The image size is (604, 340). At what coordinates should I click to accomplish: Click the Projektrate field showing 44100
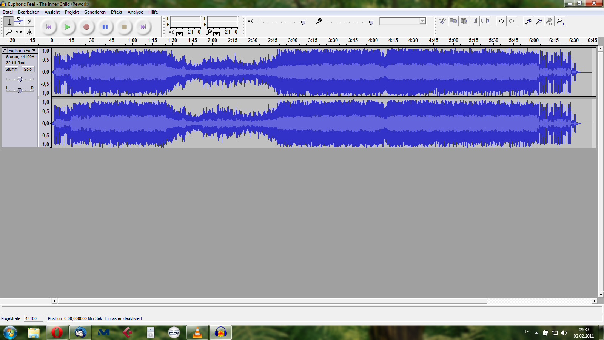coord(34,318)
